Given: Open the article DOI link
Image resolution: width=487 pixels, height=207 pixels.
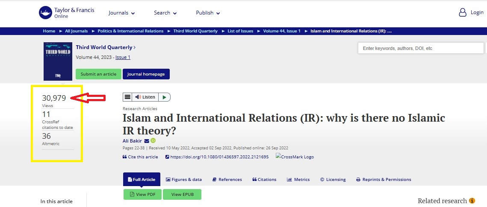Looking at the screenshot, I should coord(217,157).
